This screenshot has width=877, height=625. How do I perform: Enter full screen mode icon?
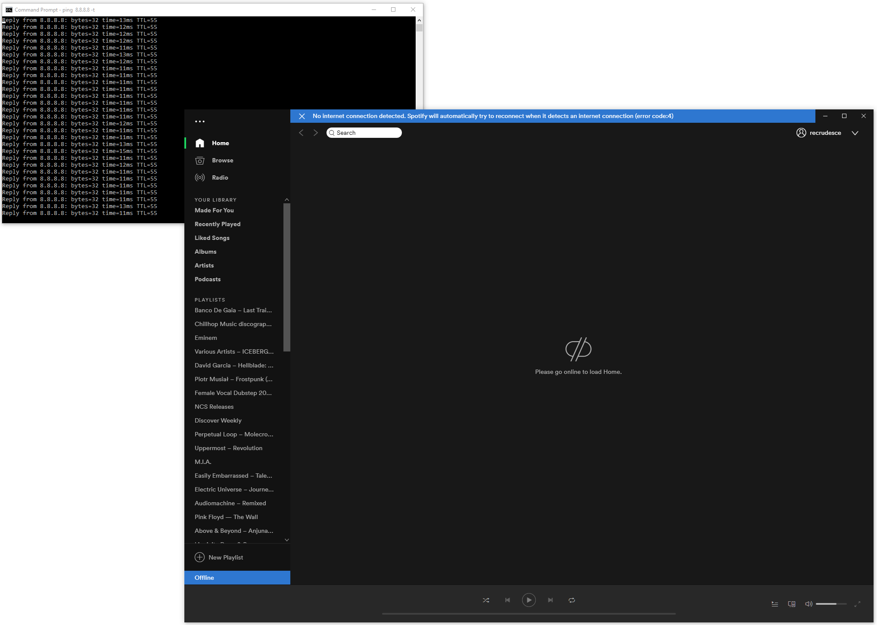857,604
